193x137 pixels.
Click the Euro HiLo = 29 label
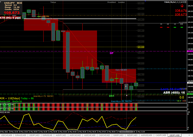(x=121, y=101)
